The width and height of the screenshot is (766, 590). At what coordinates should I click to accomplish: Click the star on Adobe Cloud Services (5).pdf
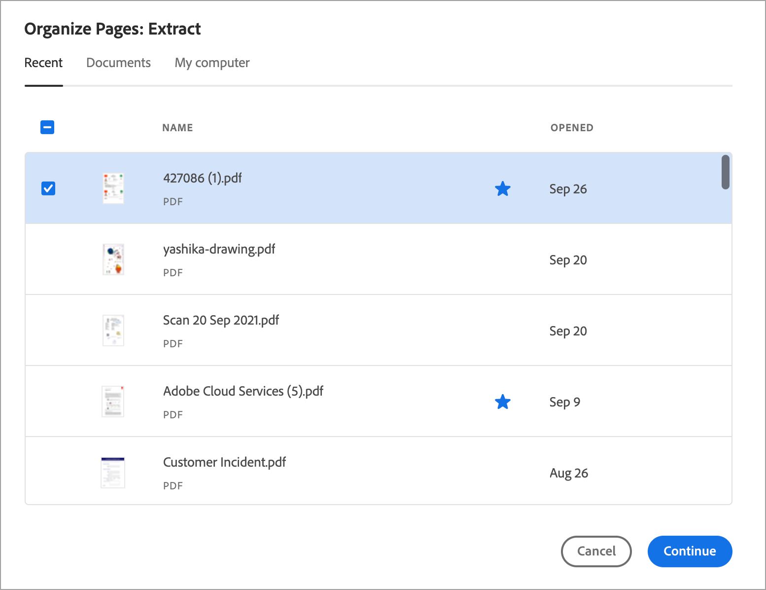pos(502,402)
